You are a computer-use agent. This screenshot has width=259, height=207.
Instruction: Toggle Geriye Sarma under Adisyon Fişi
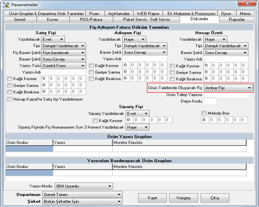[x=91, y=72]
